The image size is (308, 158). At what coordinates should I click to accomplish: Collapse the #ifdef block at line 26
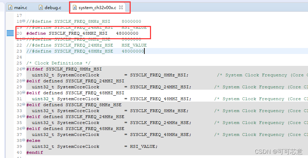pyautogui.click(x=23, y=69)
